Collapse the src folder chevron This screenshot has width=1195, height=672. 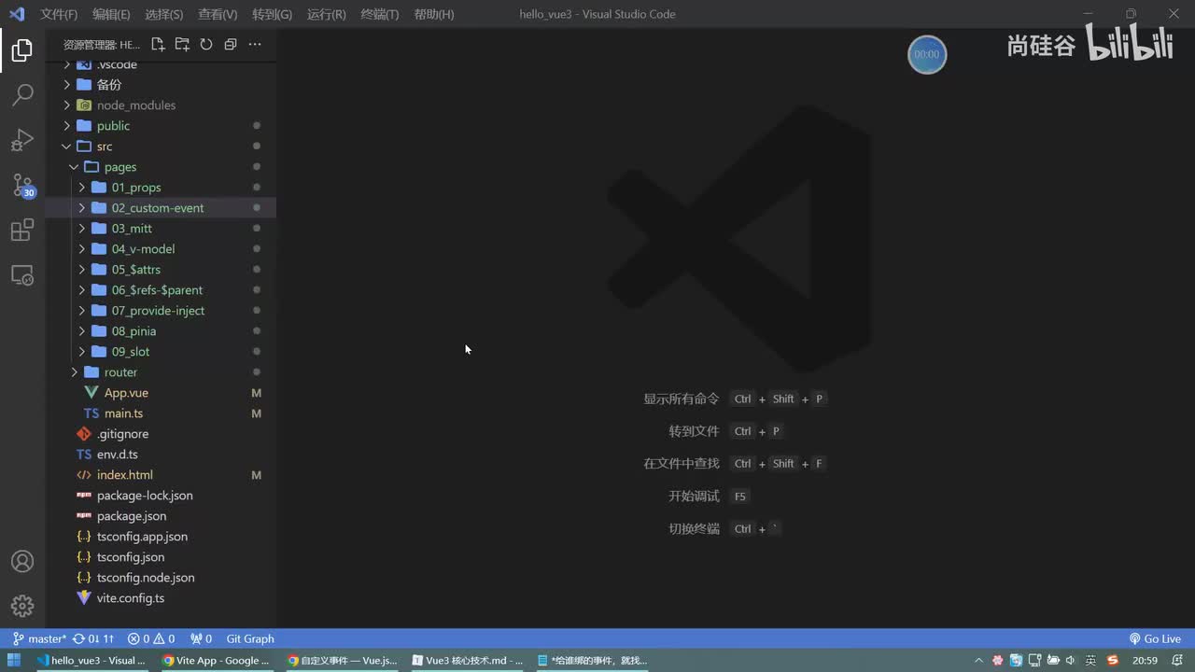[x=66, y=147]
